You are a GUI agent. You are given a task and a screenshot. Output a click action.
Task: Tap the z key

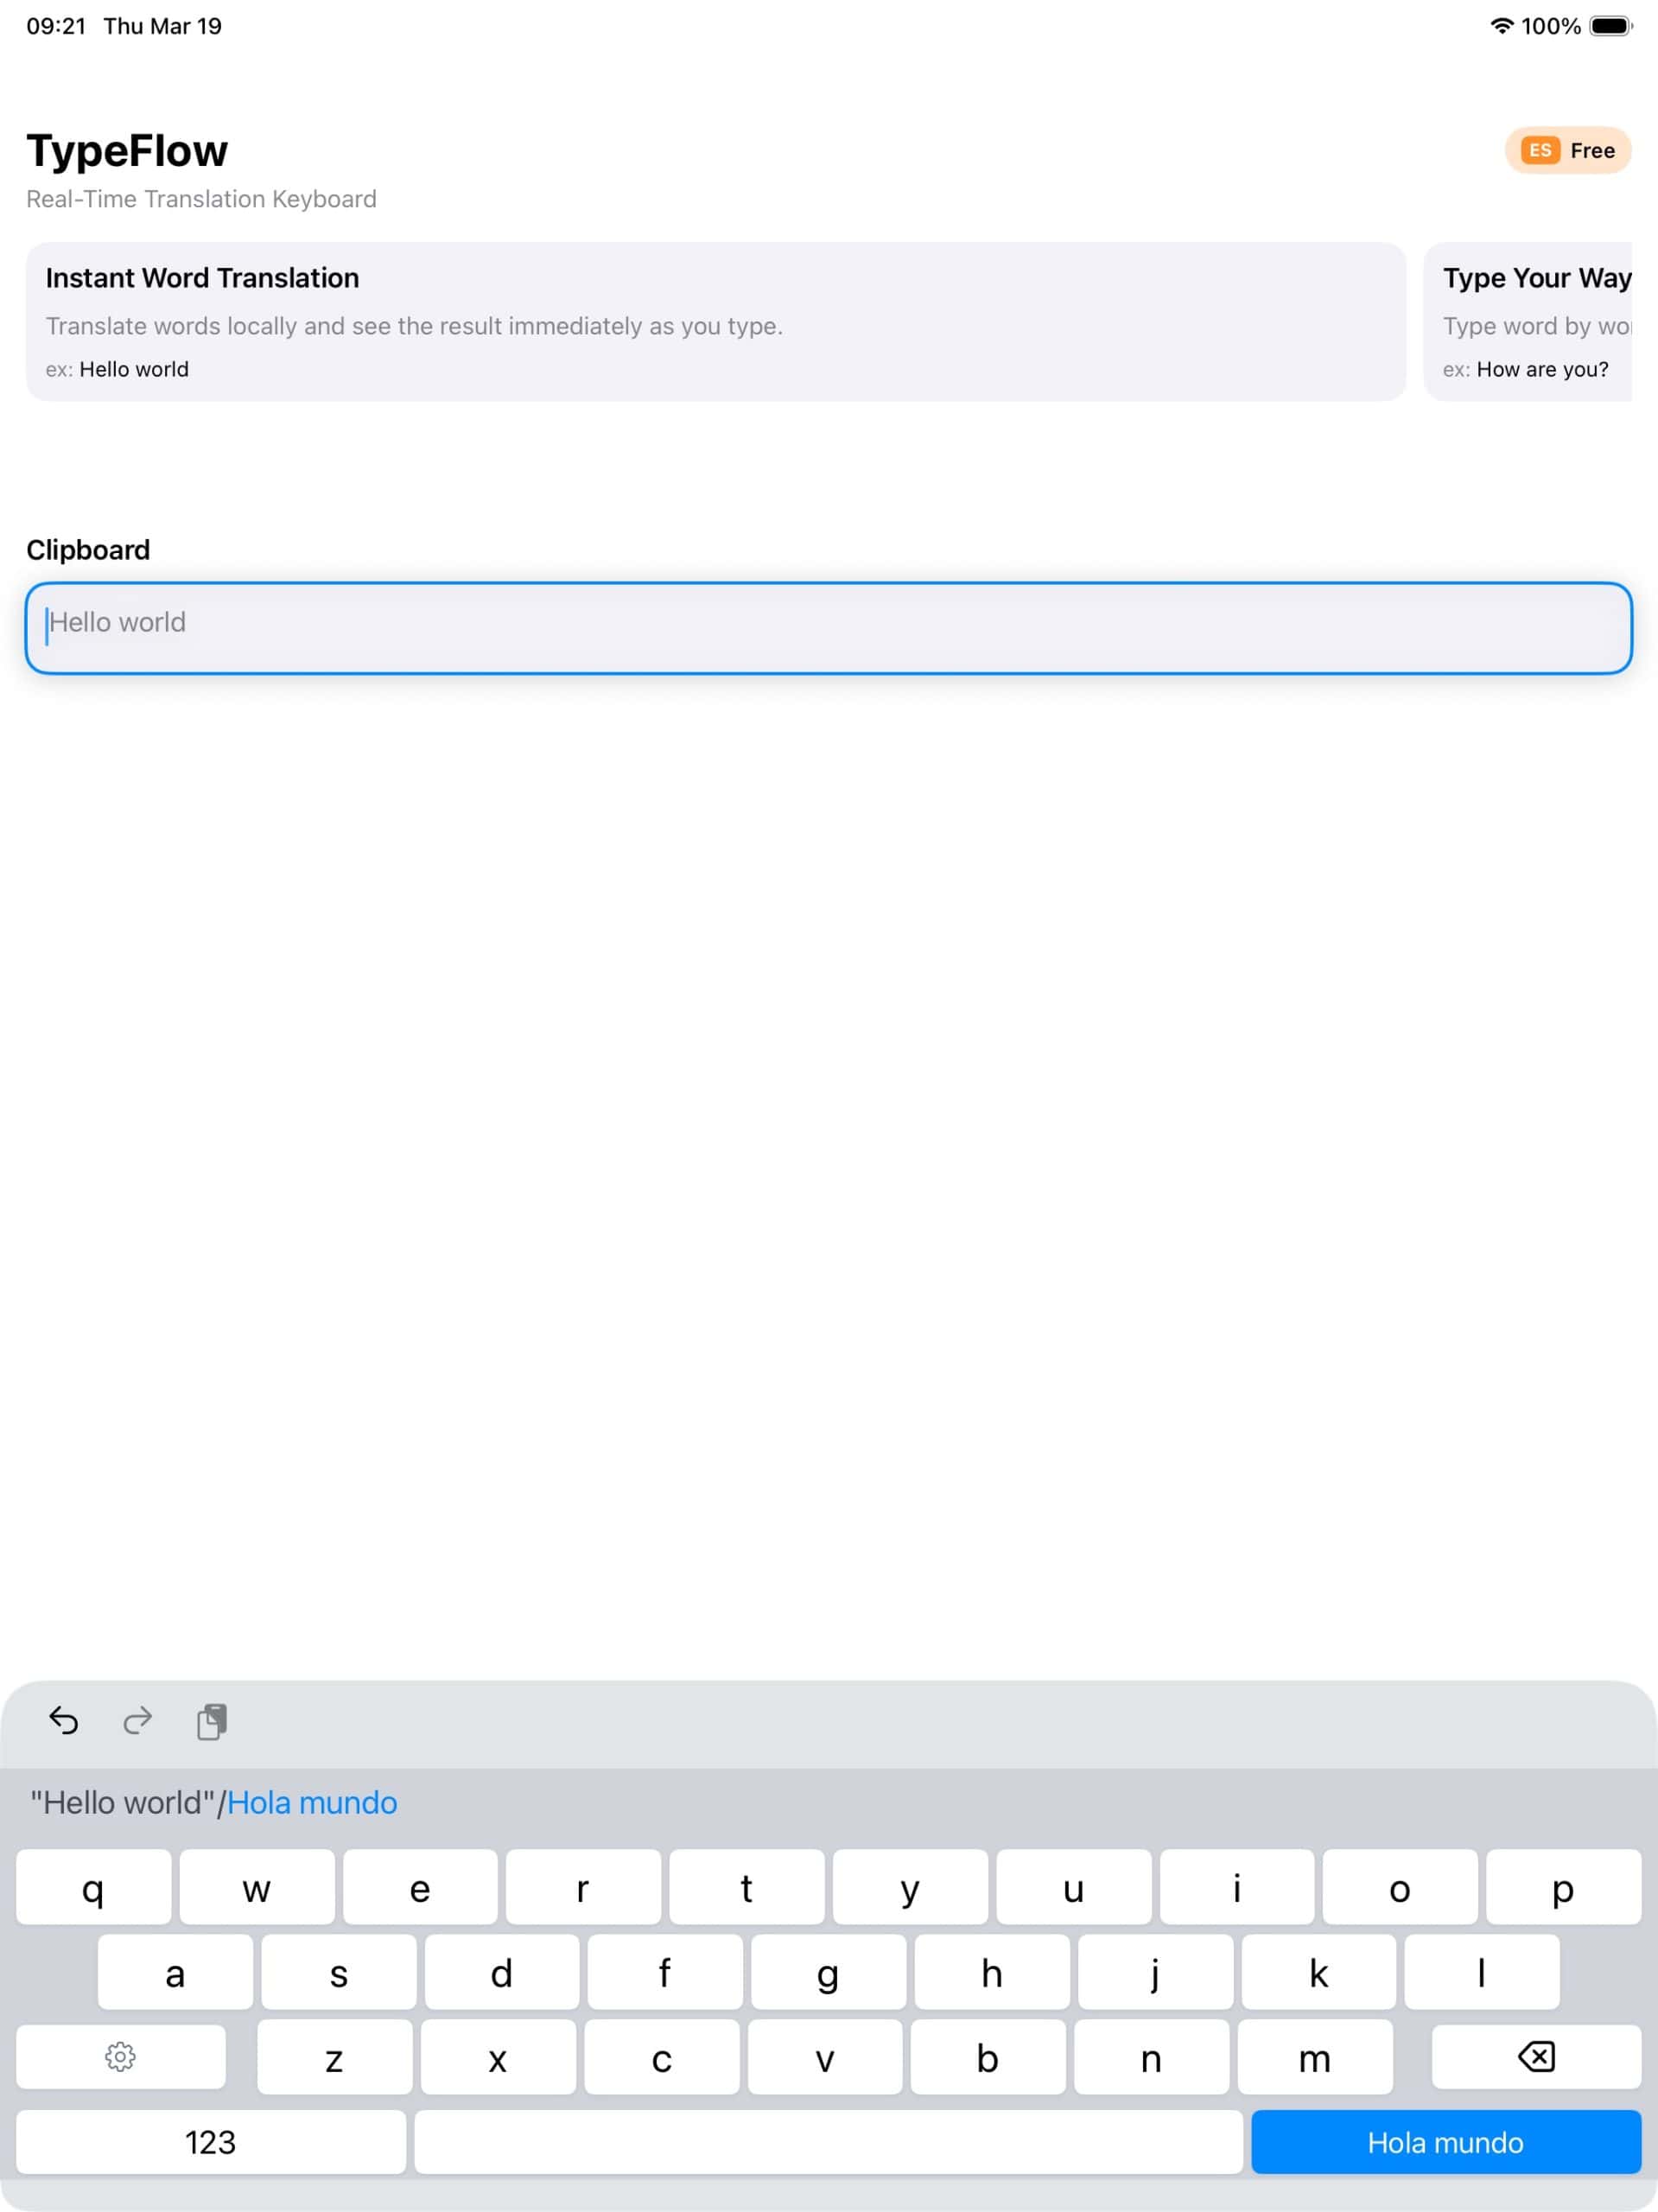pos(335,2057)
